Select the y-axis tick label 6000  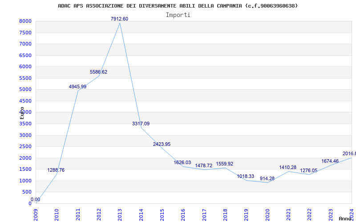[x=25, y=67]
